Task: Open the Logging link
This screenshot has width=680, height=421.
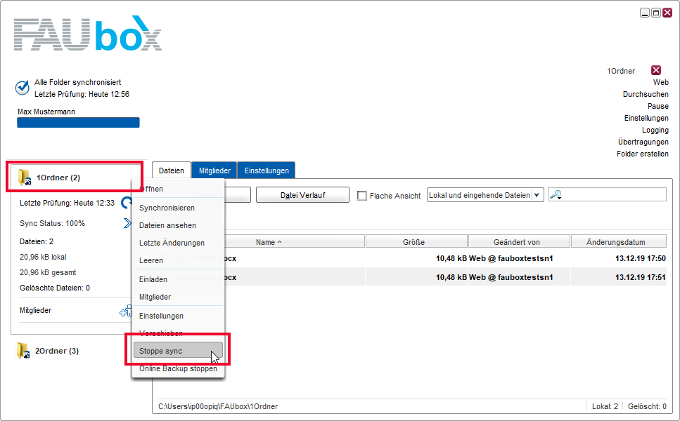Action: (655, 131)
